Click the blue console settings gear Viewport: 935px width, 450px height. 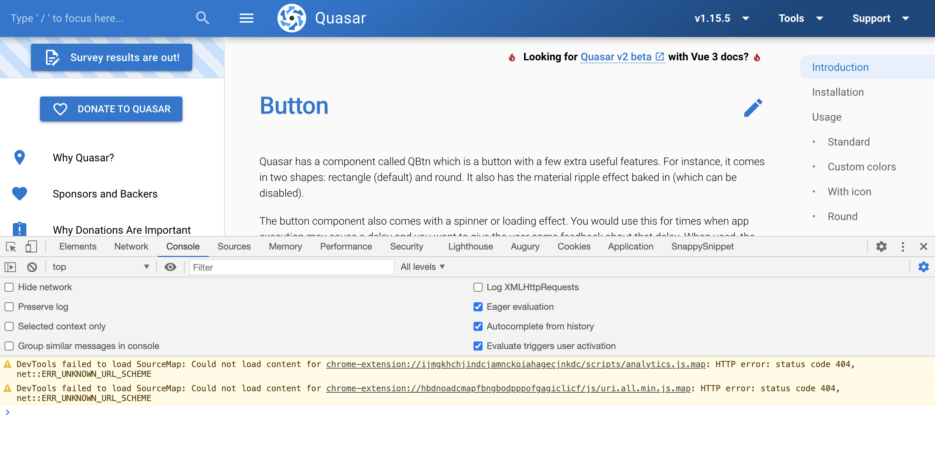[x=923, y=267]
